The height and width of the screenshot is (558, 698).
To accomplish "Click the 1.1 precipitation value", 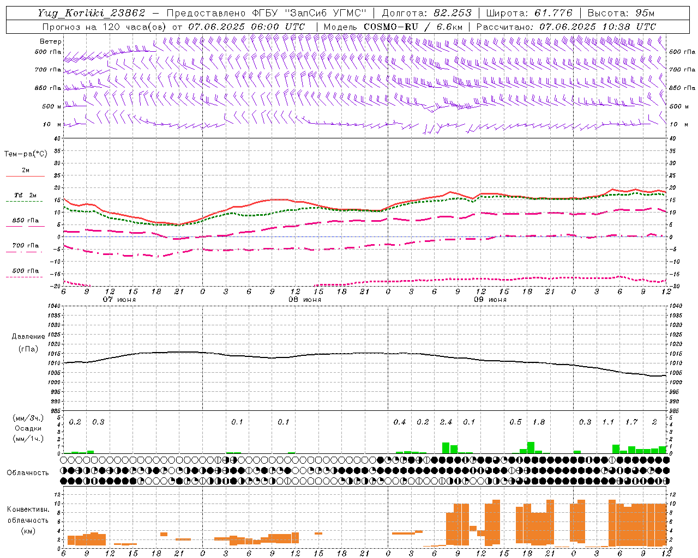I will click(x=608, y=422).
